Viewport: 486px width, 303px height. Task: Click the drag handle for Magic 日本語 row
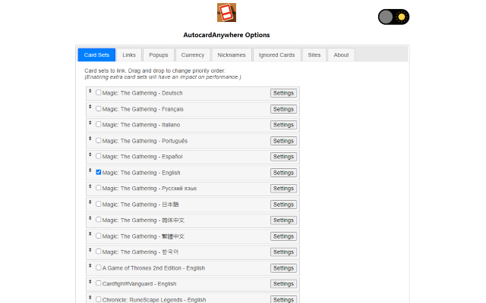click(90, 202)
